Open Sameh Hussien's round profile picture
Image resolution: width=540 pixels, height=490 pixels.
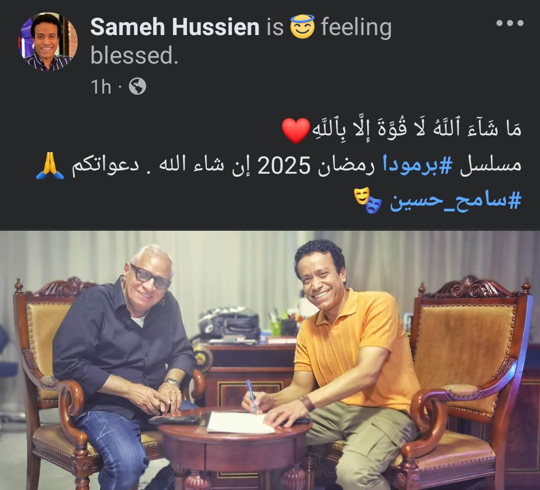48,42
